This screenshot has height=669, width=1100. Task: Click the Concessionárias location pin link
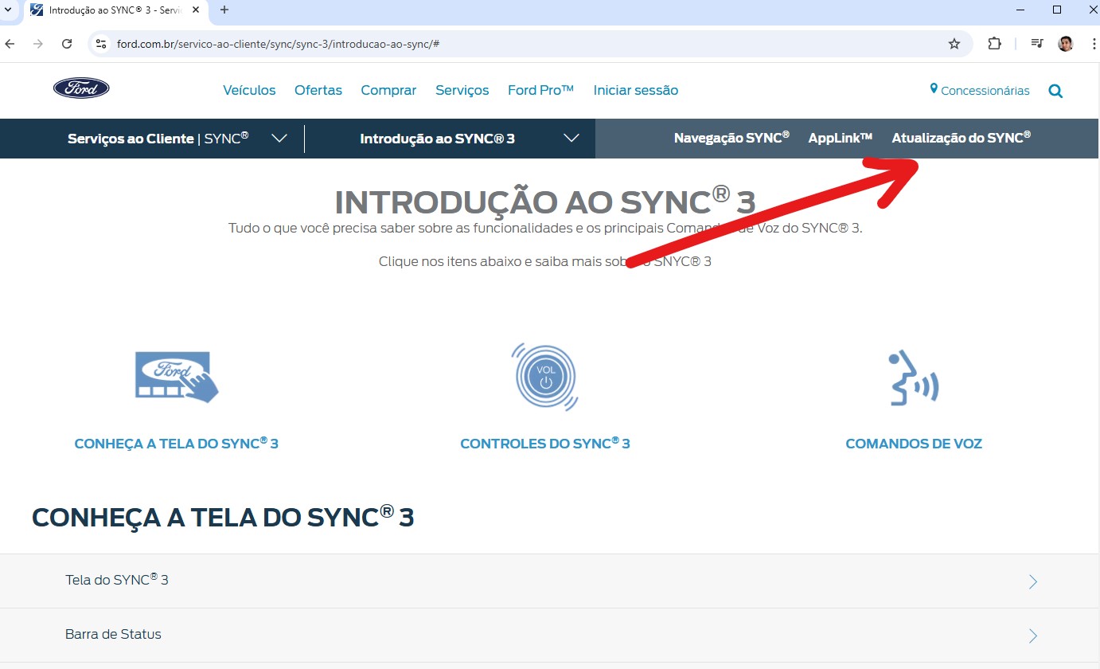[x=980, y=90]
